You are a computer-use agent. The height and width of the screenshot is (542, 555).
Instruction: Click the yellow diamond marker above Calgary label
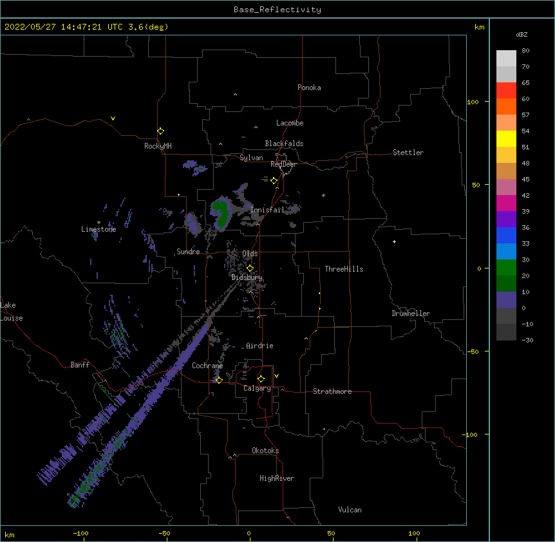(261, 379)
